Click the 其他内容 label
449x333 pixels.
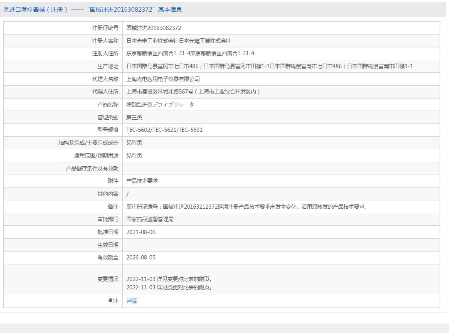(108, 194)
